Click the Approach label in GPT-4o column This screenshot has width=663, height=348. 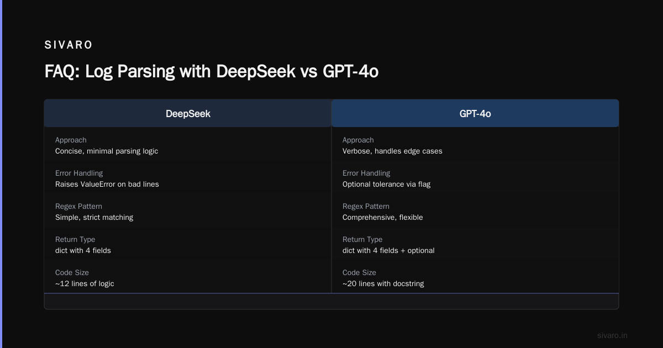pos(358,140)
